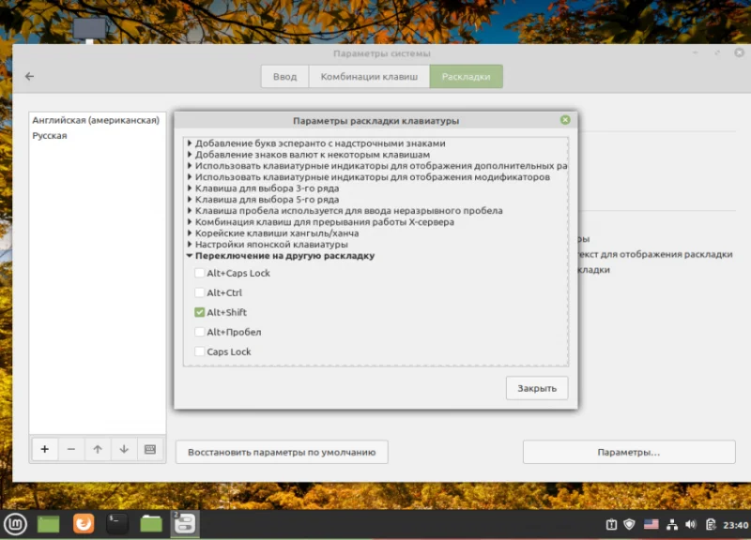The width and height of the screenshot is (751, 540).
Task: Switch to the Комбинации клавиш tab
Action: (369, 77)
